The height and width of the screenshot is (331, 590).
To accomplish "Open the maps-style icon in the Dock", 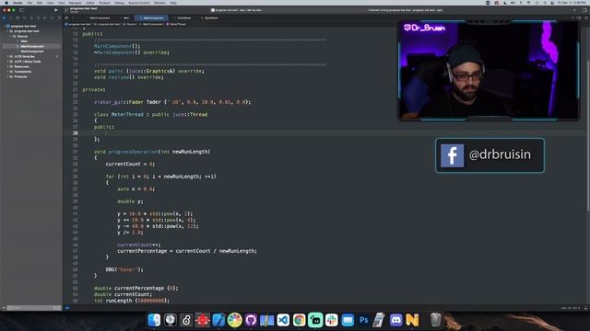I will [266, 320].
